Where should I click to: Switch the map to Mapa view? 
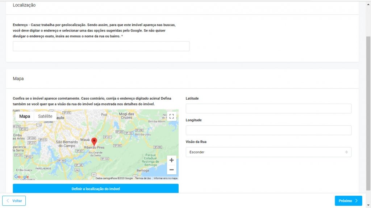pos(25,116)
